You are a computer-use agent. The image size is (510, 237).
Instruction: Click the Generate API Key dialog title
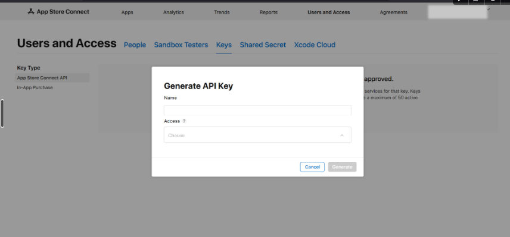(x=198, y=86)
